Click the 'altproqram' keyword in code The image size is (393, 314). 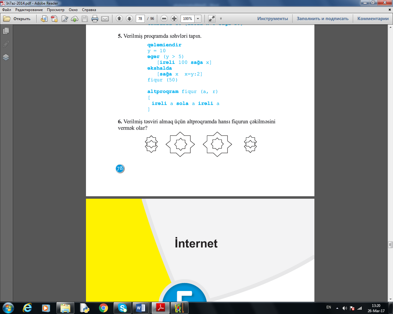coord(163,92)
